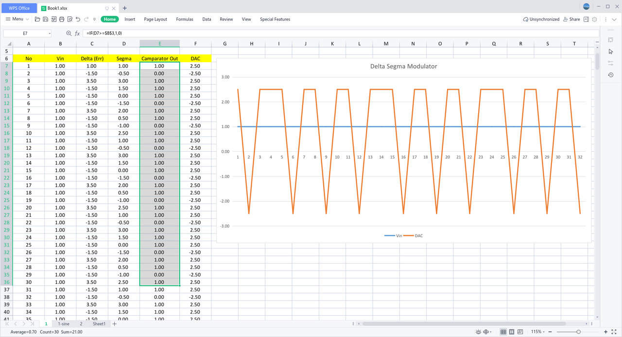
Task: Click the Undo arrow icon
Action: (78, 19)
